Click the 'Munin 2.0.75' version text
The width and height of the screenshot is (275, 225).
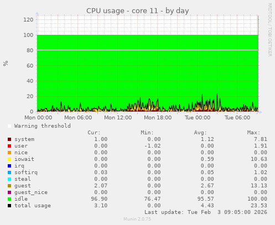click(137, 219)
